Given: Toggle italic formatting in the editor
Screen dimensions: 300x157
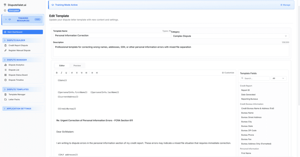Looking at the screenshot, I should [x=61, y=73].
